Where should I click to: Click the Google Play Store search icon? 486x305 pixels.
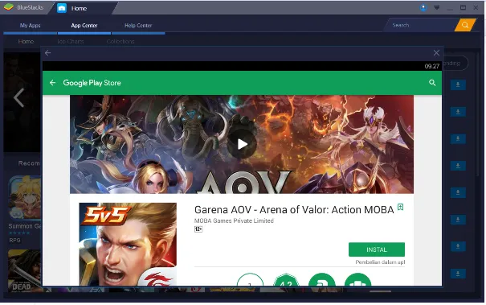[432, 83]
